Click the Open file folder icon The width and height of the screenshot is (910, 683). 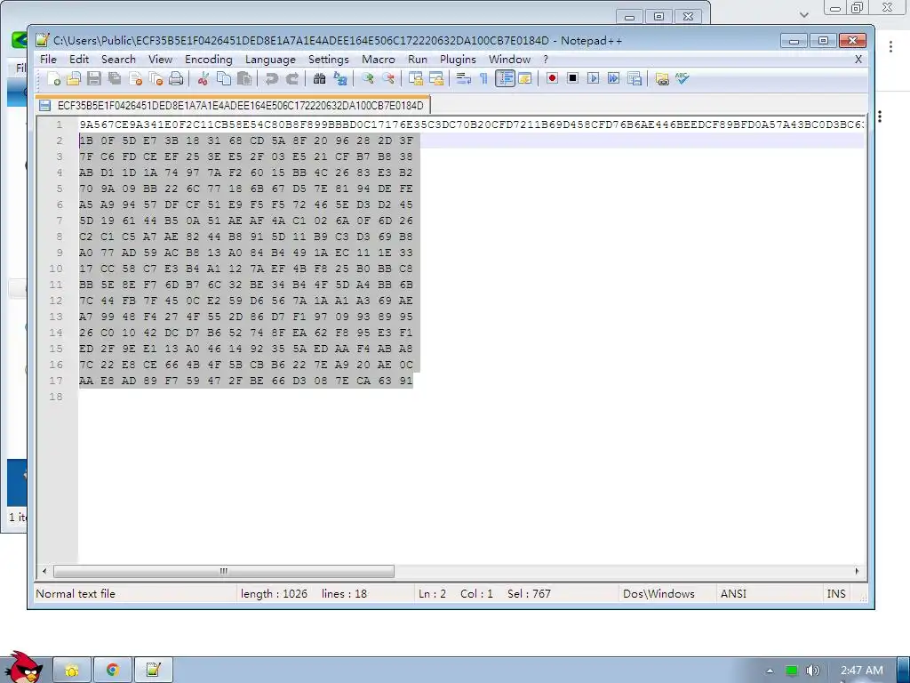pos(74,78)
